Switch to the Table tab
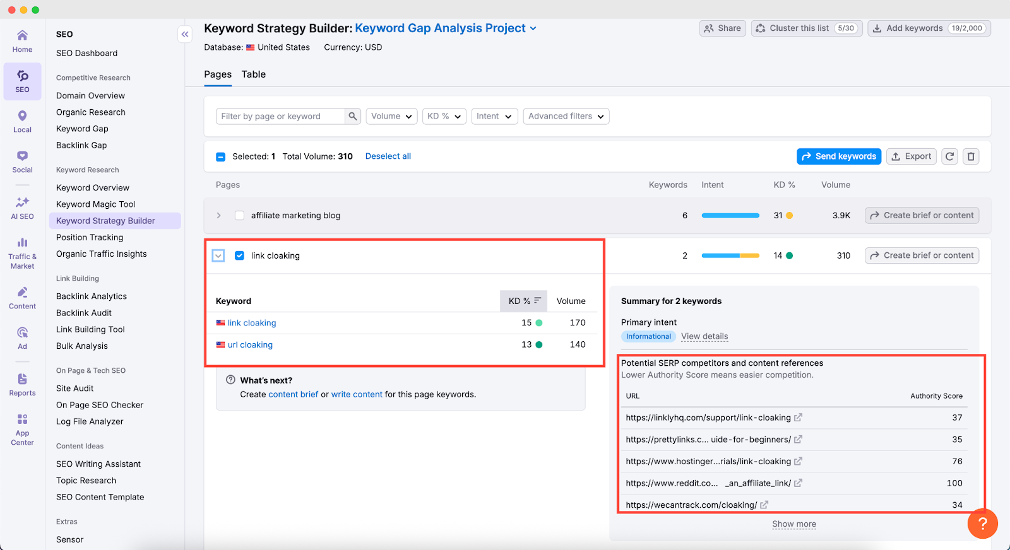 [x=253, y=74]
